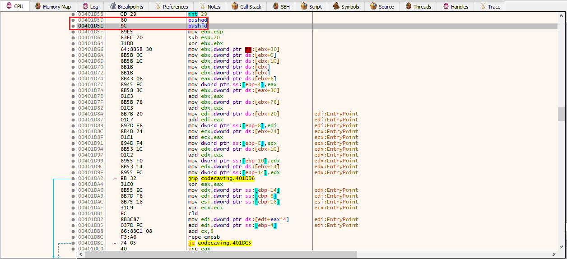This screenshot has height=259, width=567.
Task: Click the address 00401D6A
Action: [91, 55]
